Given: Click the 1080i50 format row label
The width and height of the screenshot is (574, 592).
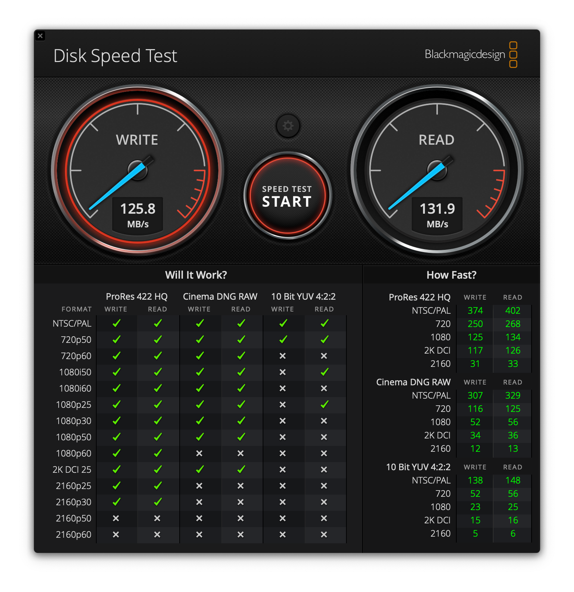Looking at the screenshot, I should click(x=75, y=372).
